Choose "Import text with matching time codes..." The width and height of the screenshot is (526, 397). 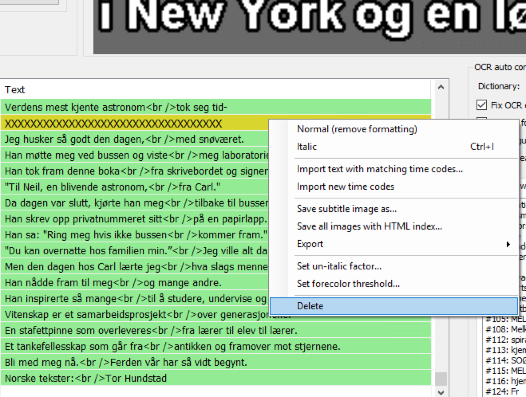coord(380,169)
